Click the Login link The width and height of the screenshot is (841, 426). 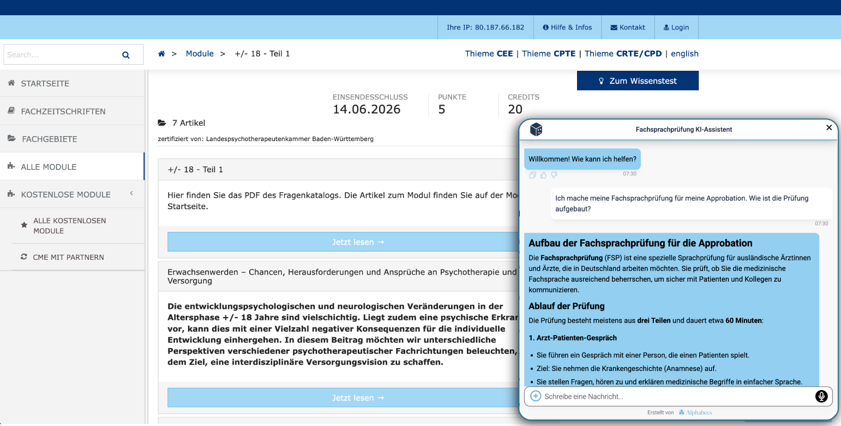(x=676, y=27)
